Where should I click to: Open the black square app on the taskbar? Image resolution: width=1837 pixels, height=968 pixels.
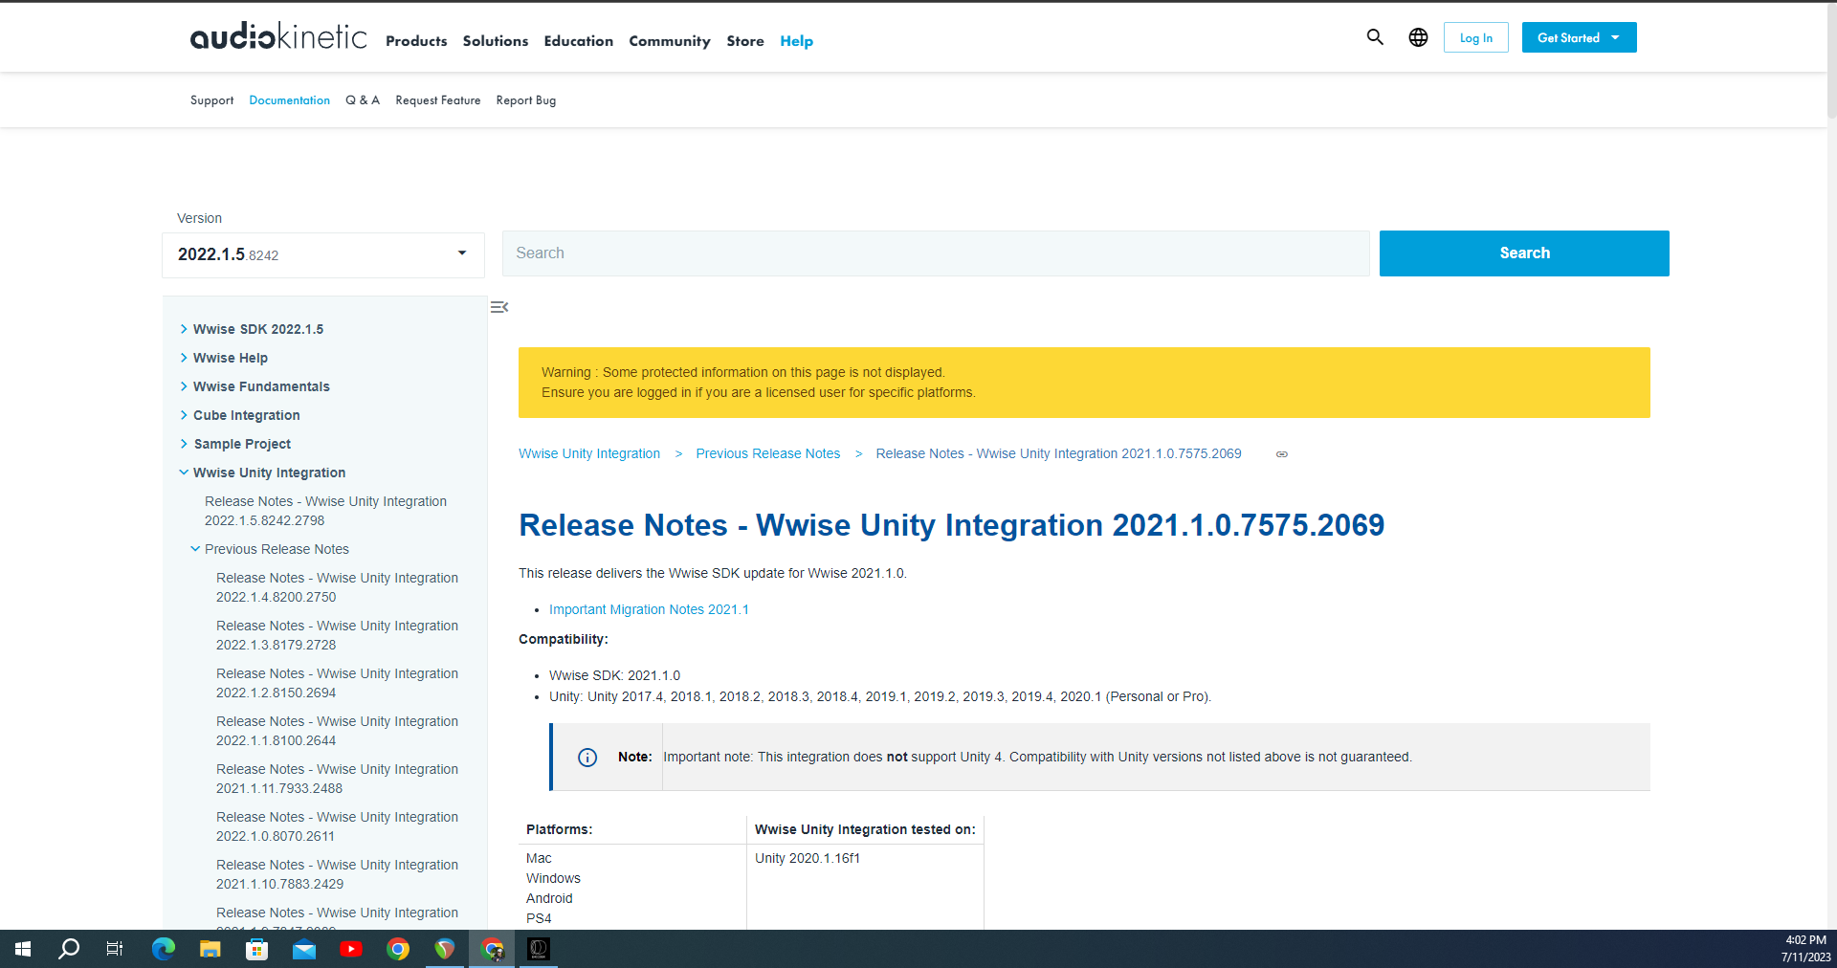pos(539,949)
